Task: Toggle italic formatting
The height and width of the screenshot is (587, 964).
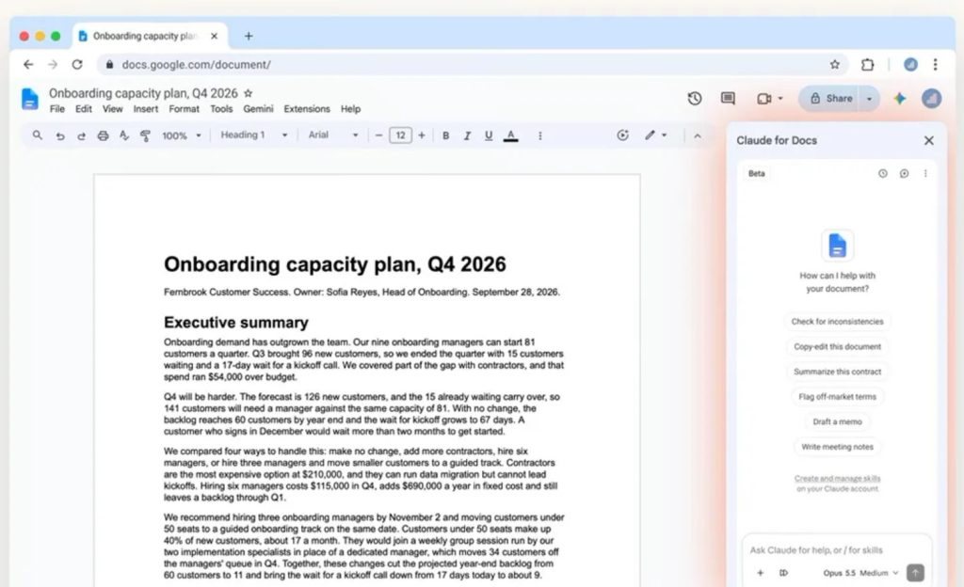Action: (x=467, y=135)
